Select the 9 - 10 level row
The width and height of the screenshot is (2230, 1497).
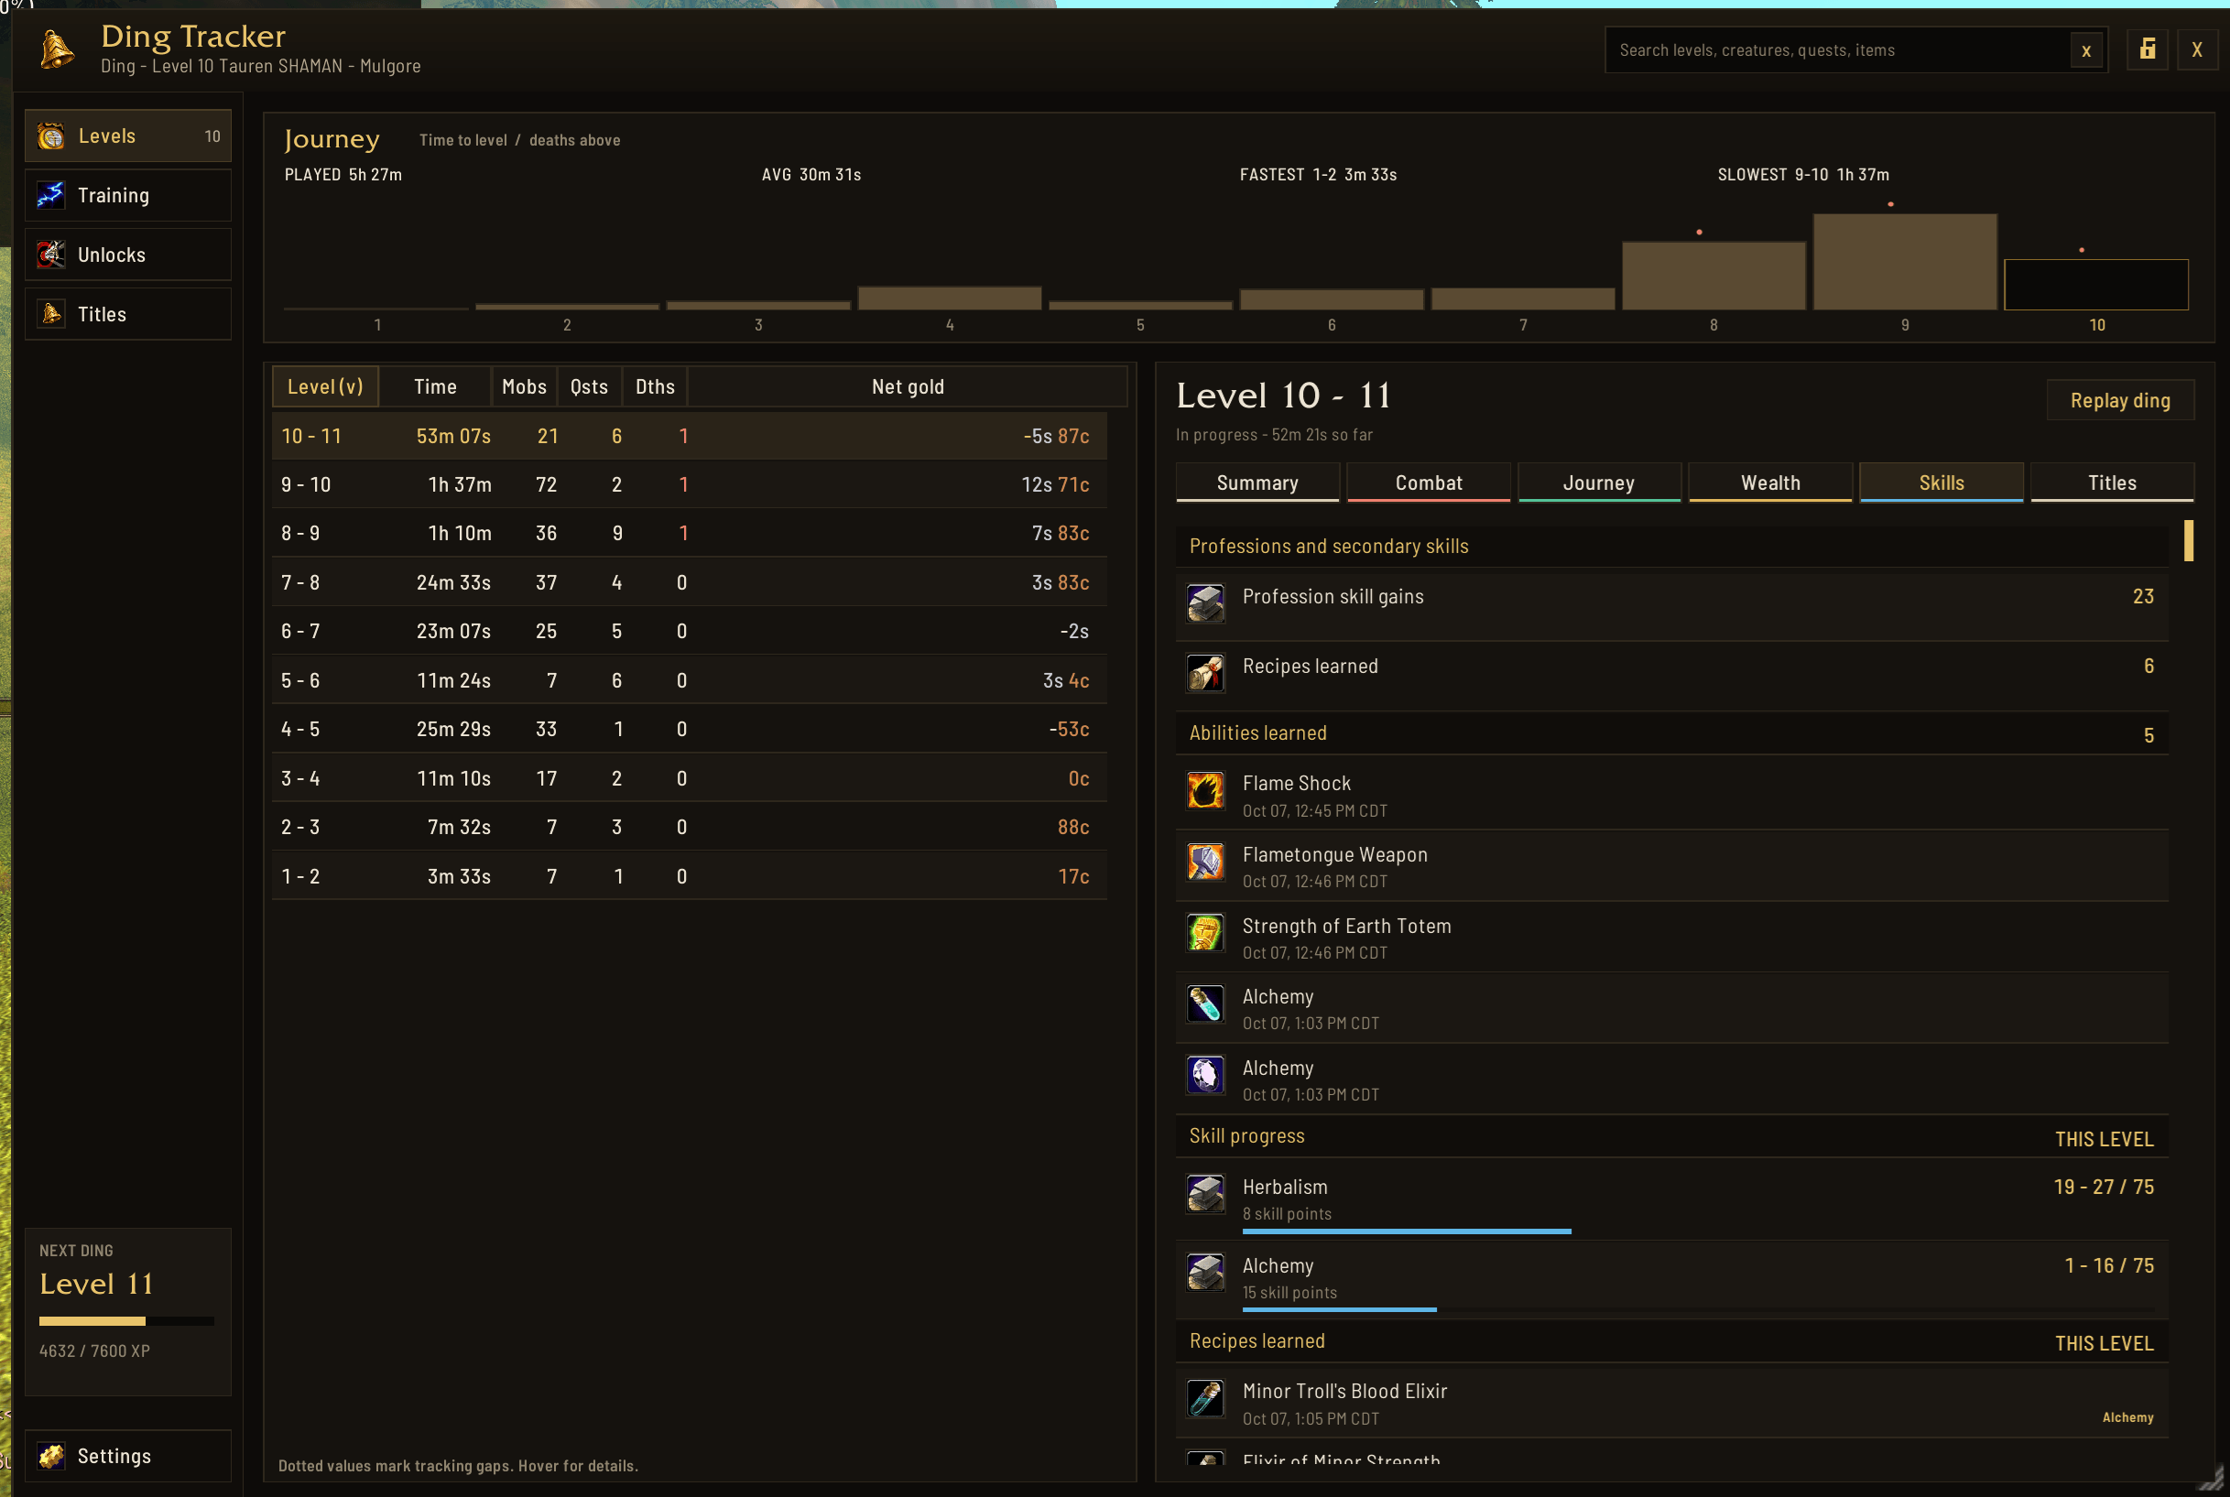tap(690, 484)
